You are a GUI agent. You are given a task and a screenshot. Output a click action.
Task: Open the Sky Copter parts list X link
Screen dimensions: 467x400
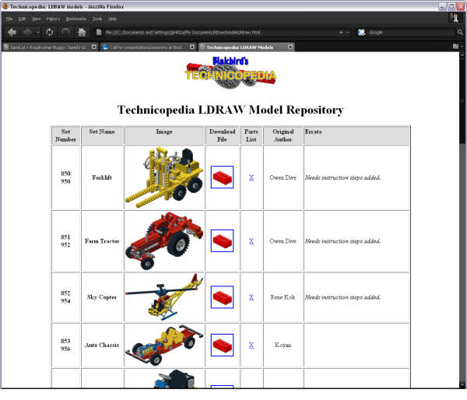(x=251, y=297)
